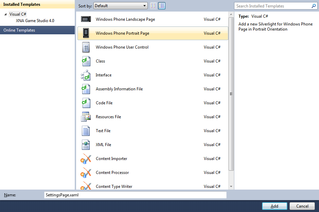Click the XML File template icon
This screenshot has width=319, height=212.
[x=86, y=145]
